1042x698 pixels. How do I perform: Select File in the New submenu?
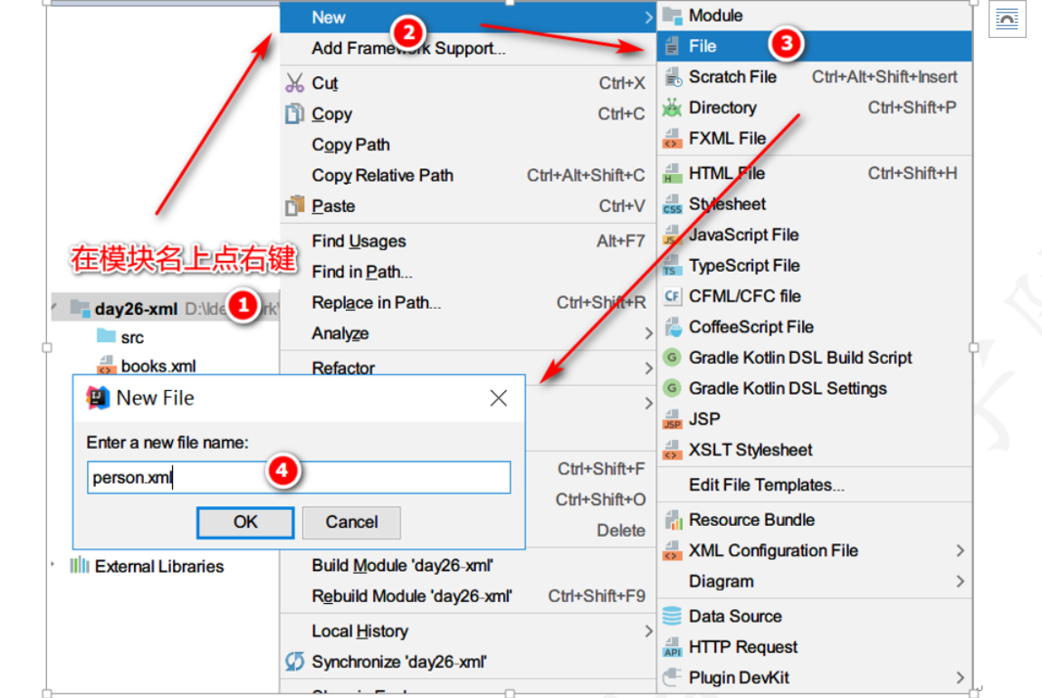click(703, 46)
